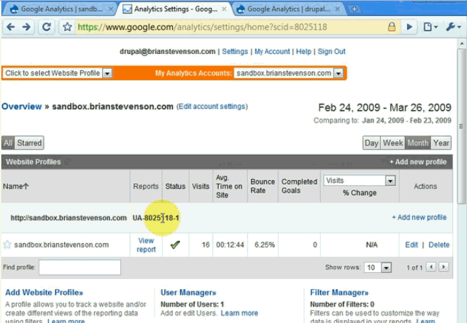This screenshot has height=323, width=467.
Task: Open My Analytics Accounts dropdown
Action: coord(288,73)
